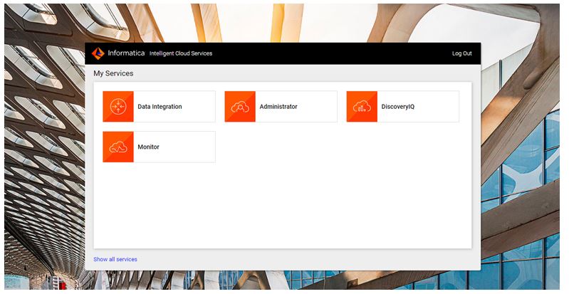Click the Informatica brand name text

126,53
